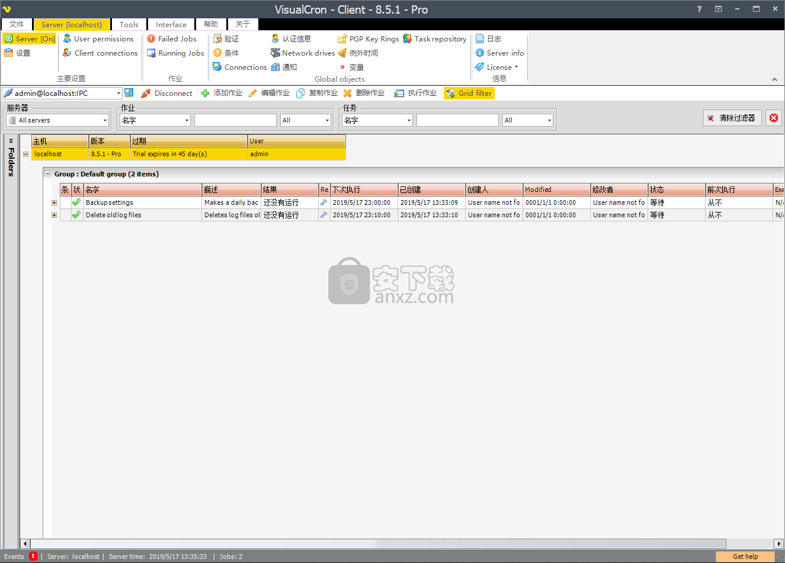The height and width of the screenshot is (563, 785).
Task: Open the 帮助 tab
Action: 211,24
